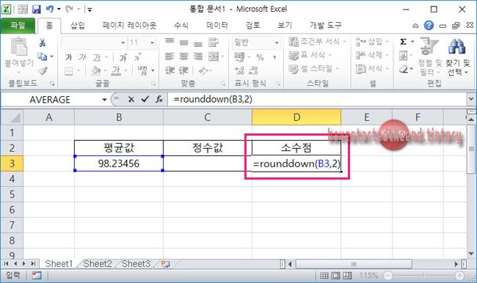Click the 삭제 delete cells button
Image resolution: width=477 pixels, height=283 pixels.
[x=372, y=55]
